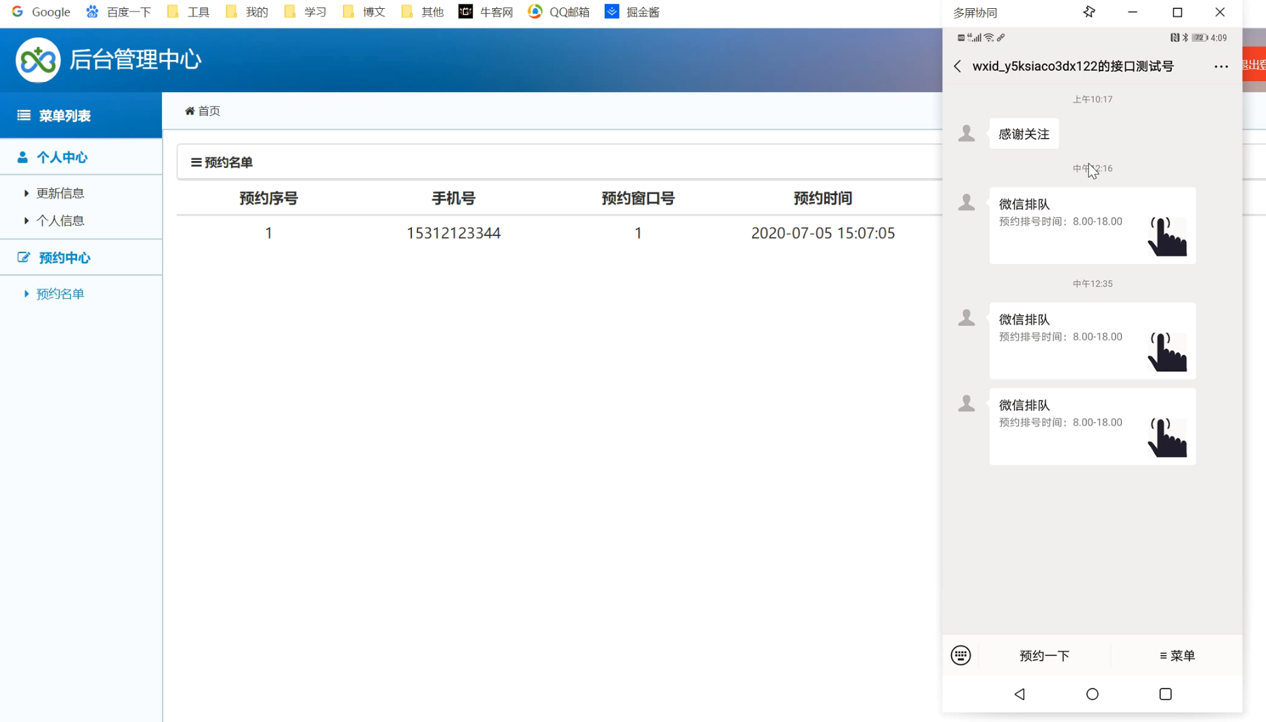
Task: Open the 我的 bookmark folder
Action: point(247,12)
